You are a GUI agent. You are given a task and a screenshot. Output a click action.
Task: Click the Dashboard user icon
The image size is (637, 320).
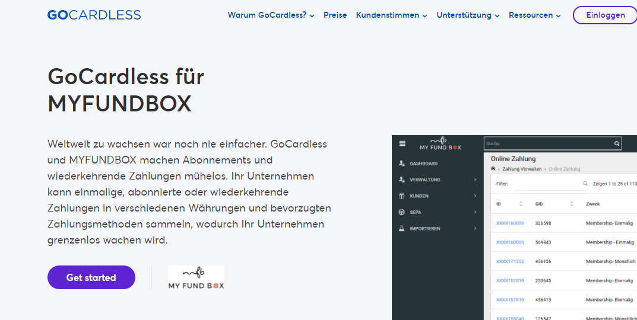click(x=402, y=164)
